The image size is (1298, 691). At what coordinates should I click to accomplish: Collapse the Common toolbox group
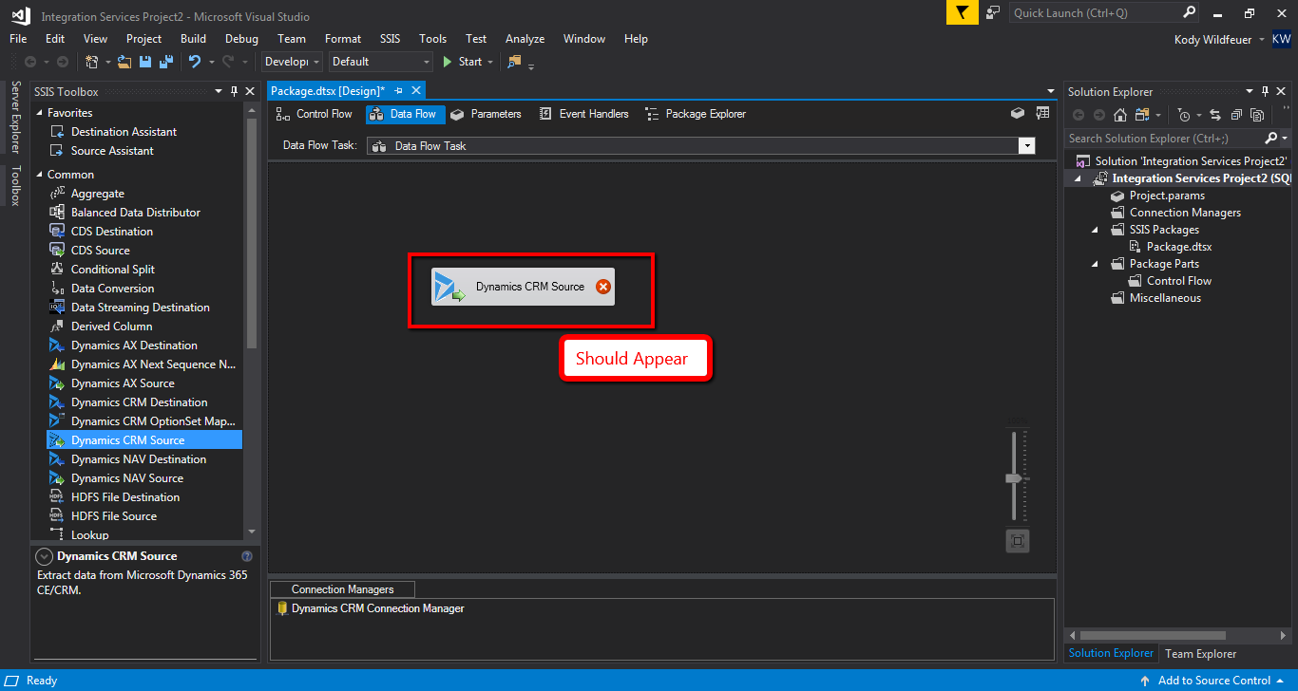[x=40, y=175]
